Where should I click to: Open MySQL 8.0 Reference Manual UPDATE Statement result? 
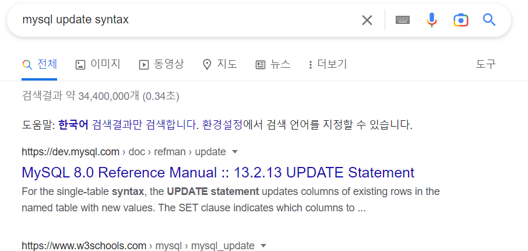coord(218,172)
